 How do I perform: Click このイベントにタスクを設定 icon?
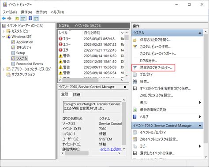135,139
